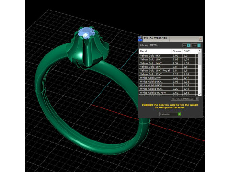
Task: Click the DWT column header
Action: pos(189,51)
